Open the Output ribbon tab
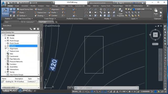This screenshot has height=94, width=168. pos(63,6)
